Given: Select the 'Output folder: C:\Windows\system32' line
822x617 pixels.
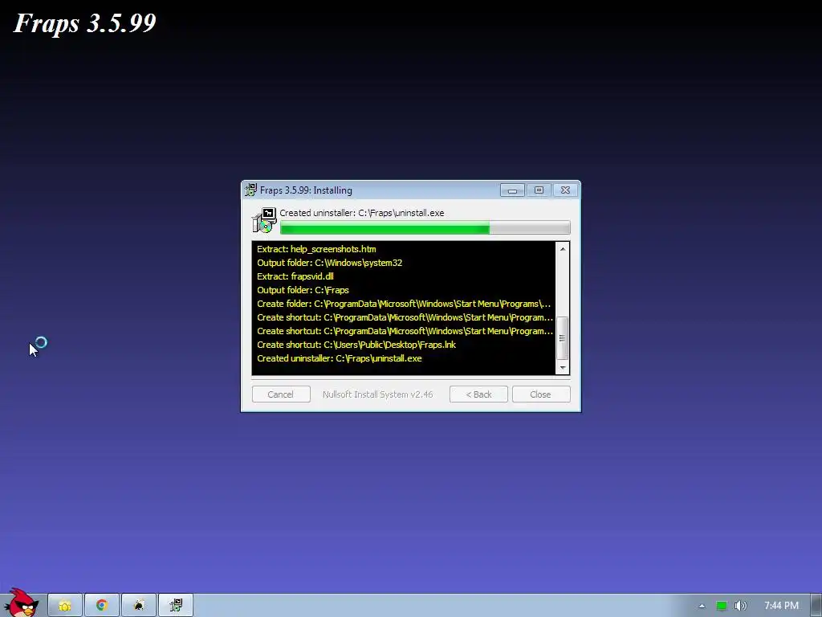Looking at the screenshot, I should [x=330, y=263].
